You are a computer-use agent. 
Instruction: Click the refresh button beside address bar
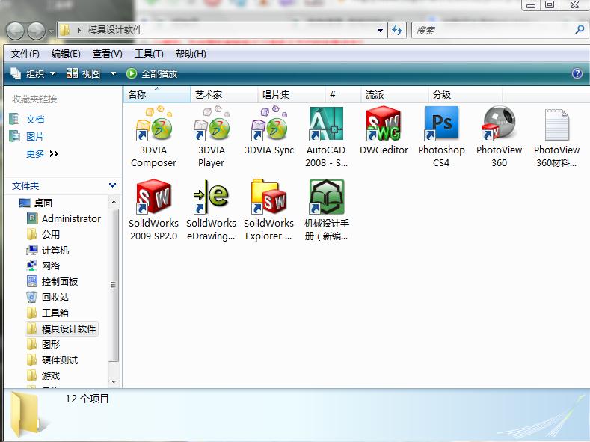[x=397, y=30]
